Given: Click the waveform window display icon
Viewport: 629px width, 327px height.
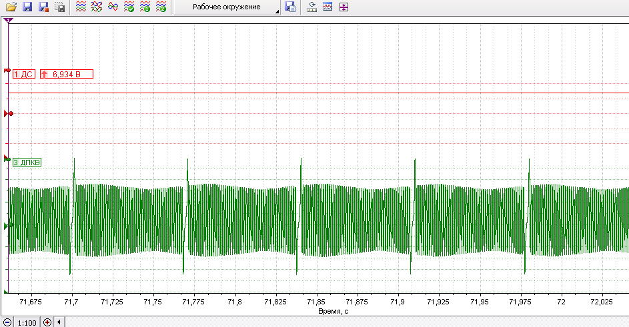Looking at the screenshot, I should click(x=328, y=7).
